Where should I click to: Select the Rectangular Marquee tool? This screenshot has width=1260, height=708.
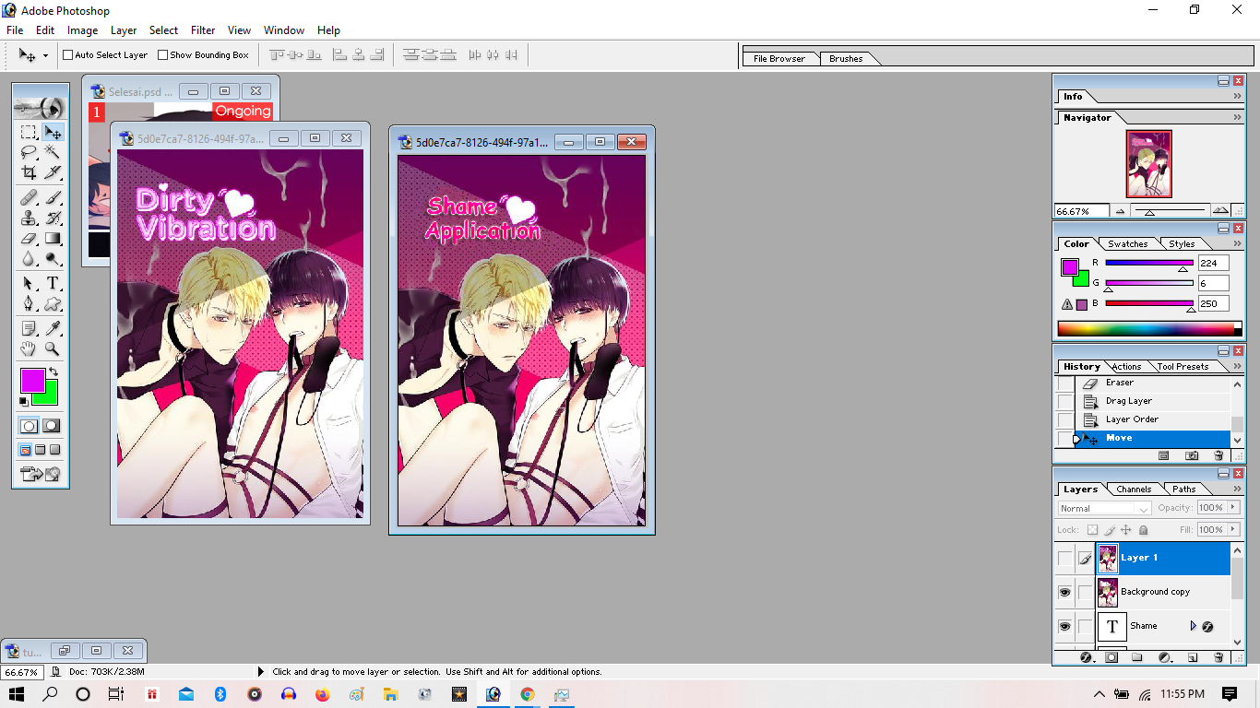29,133
